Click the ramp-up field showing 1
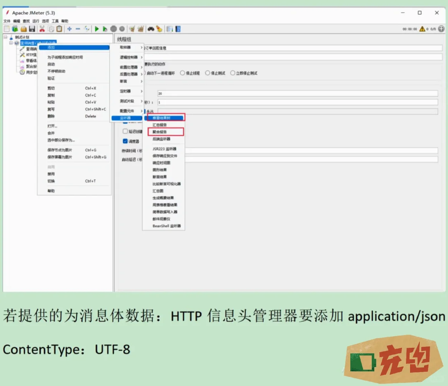448x386 pixels. (298, 102)
